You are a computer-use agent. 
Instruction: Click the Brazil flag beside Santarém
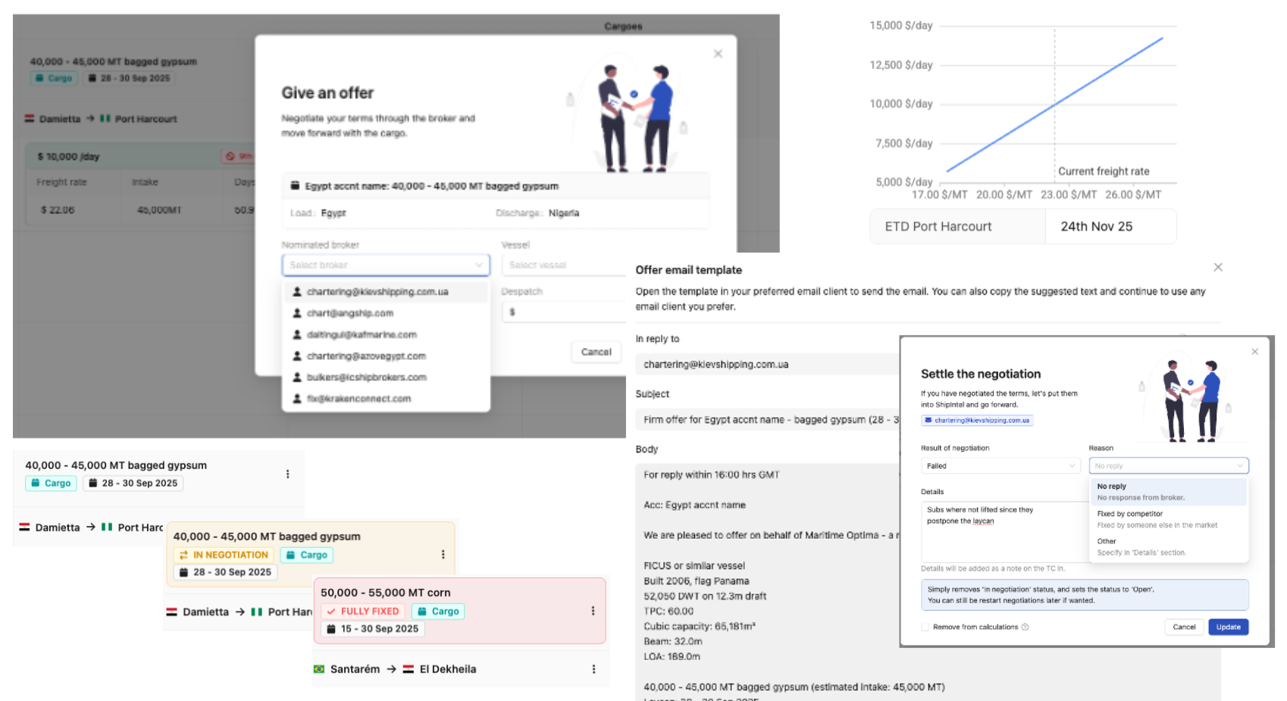tap(319, 669)
